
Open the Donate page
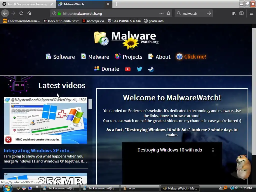click(x=106, y=69)
